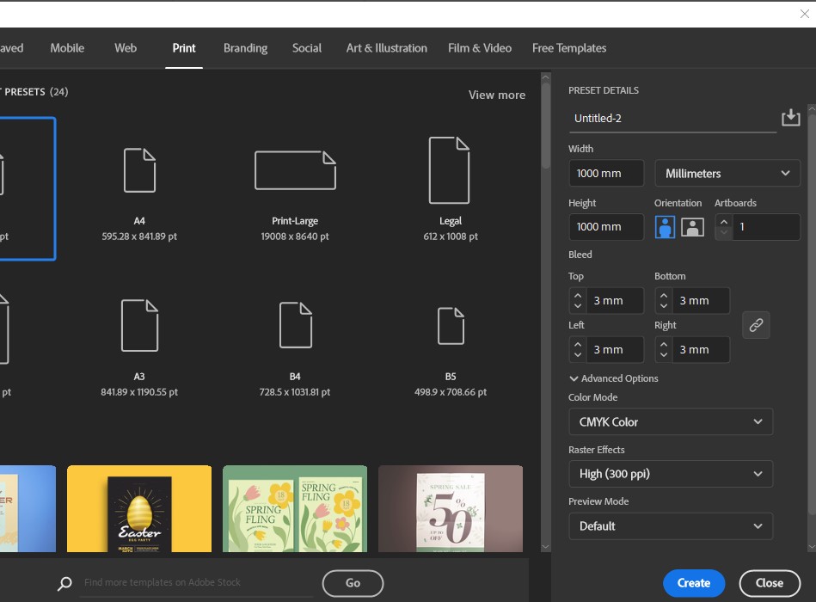Increase Artboards count with up arrow
This screenshot has width=816, height=602.
723,221
